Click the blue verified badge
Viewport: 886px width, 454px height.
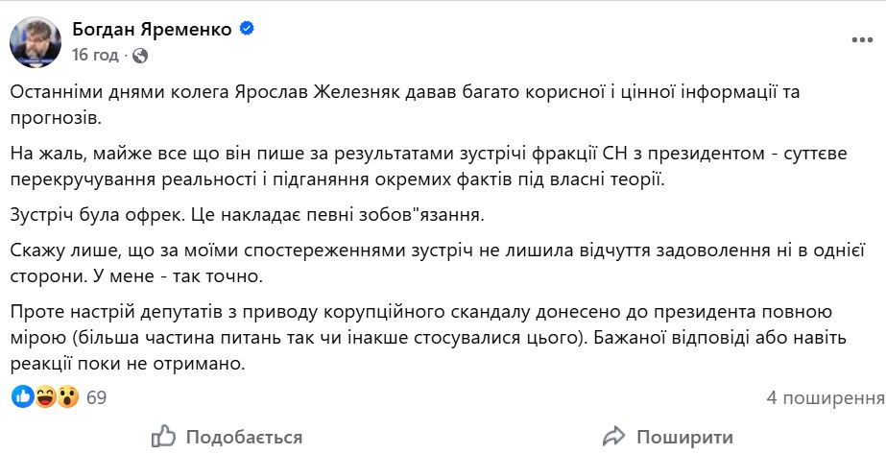pyautogui.click(x=247, y=29)
